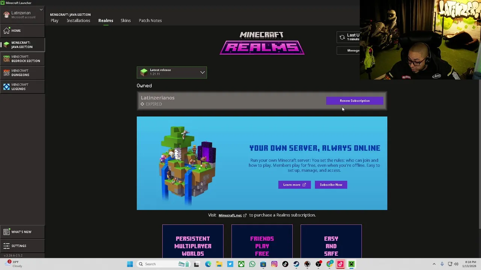Open Minecraft Dungeons in sidebar
The width and height of the screenshot is (481, 270).
click(22, 73)
